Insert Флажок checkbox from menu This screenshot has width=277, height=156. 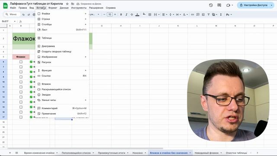[x=62, y=84]
